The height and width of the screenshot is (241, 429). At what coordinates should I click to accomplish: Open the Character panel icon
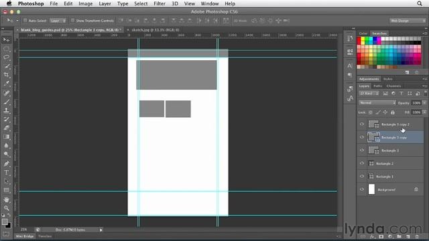(x=350, y=66)
